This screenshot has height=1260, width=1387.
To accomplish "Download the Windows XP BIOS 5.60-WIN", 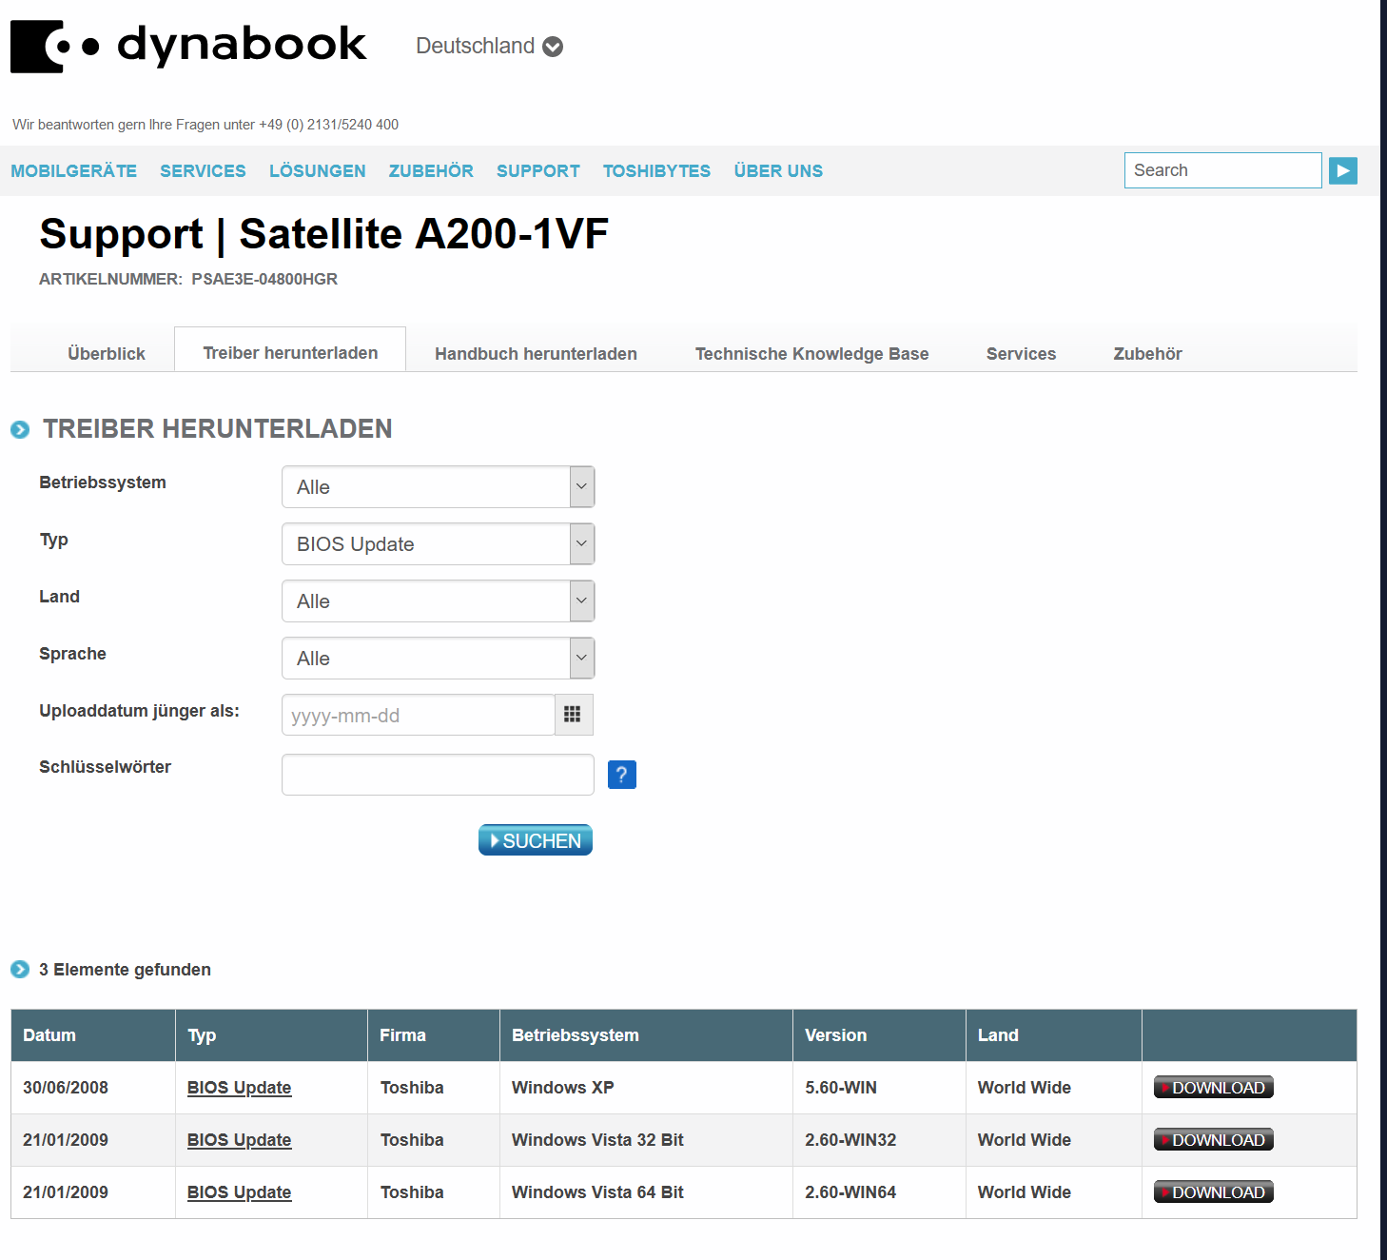I will coord(1213,1088).
